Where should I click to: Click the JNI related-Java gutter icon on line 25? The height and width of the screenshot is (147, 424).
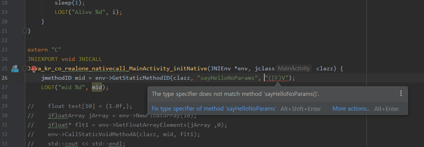(15, 69)
